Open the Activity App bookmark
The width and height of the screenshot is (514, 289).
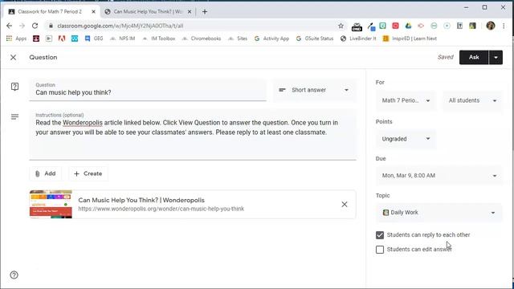[x=271, y=39]
